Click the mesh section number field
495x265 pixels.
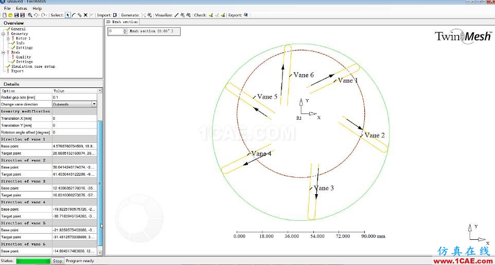coord(116,31)
